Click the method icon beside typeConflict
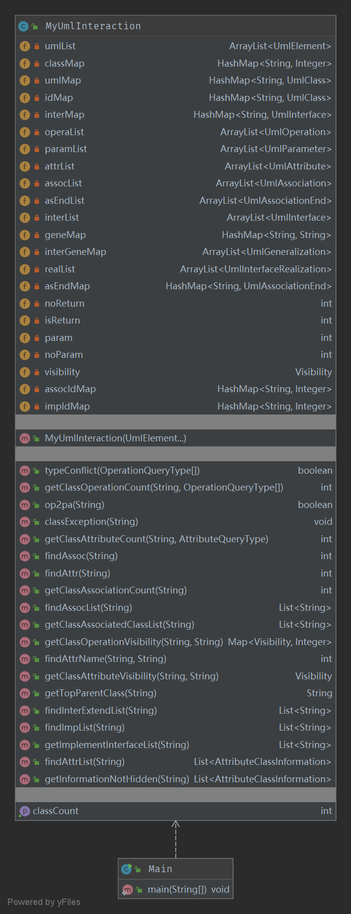 [25, 471]
